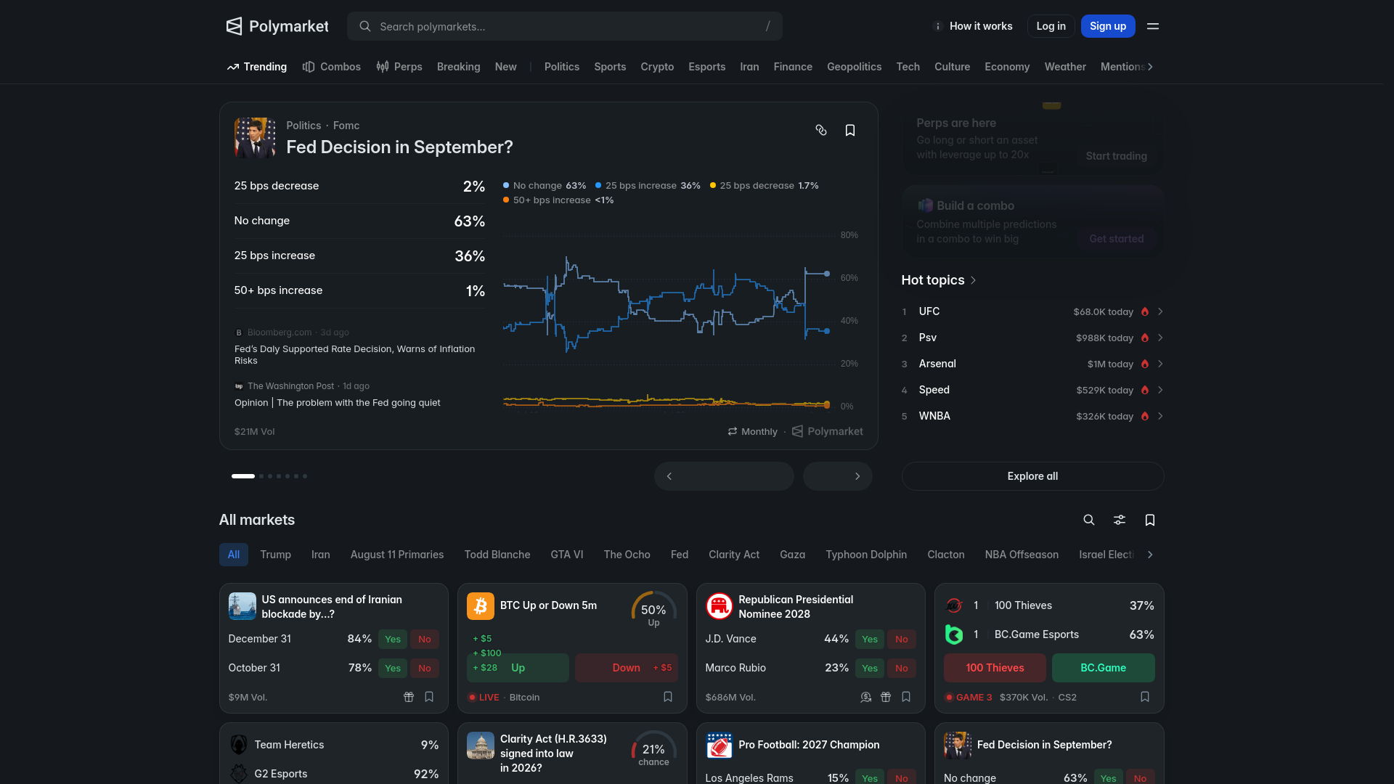This screenshot has width=1394, height=784.
Task: Open gift icon on Iranian blockade card
Action: (x=409, y=697)
